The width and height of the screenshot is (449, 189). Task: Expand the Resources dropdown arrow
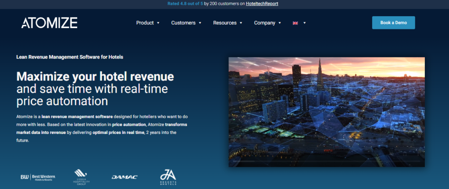click(241, 23)
